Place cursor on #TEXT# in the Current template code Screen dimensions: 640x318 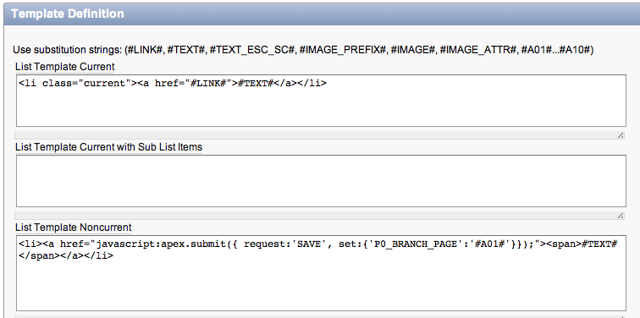[256, 83]
